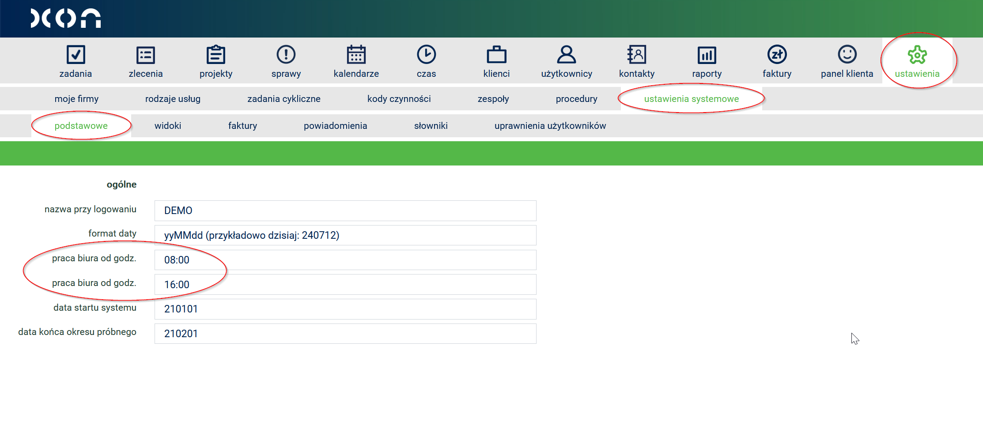Viewport: 983px width, 425px height.
Task: Click the 'data końca okresu próbnego' label
Action: tap(77, 332)
